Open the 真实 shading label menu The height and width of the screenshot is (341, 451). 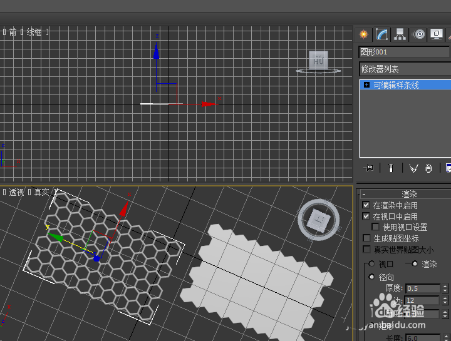coord(41,193)
